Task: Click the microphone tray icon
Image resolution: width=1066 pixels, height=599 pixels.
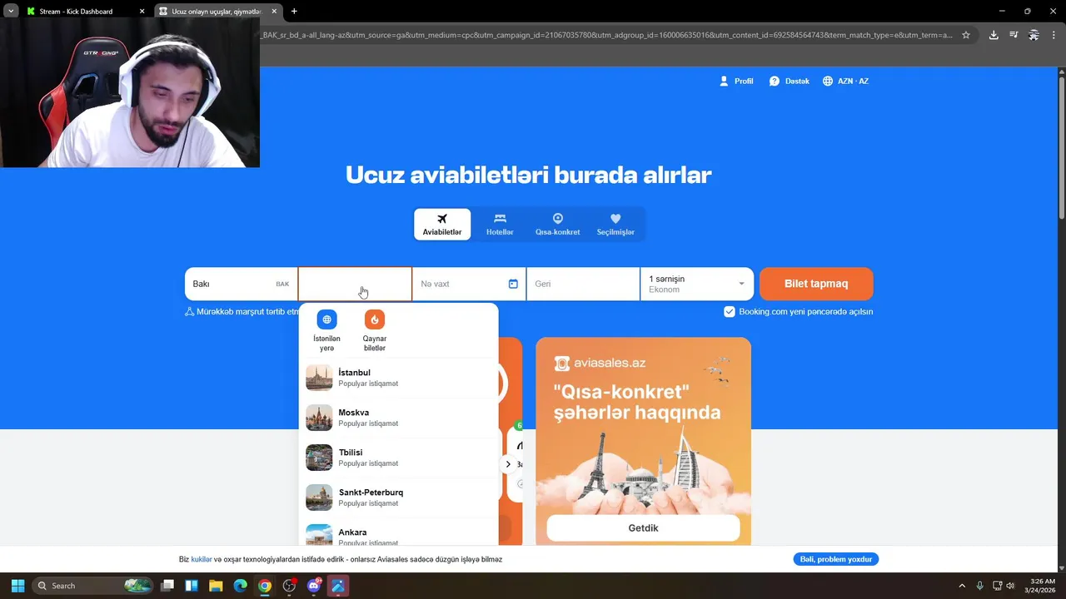Action: click(x=980, y=586)
